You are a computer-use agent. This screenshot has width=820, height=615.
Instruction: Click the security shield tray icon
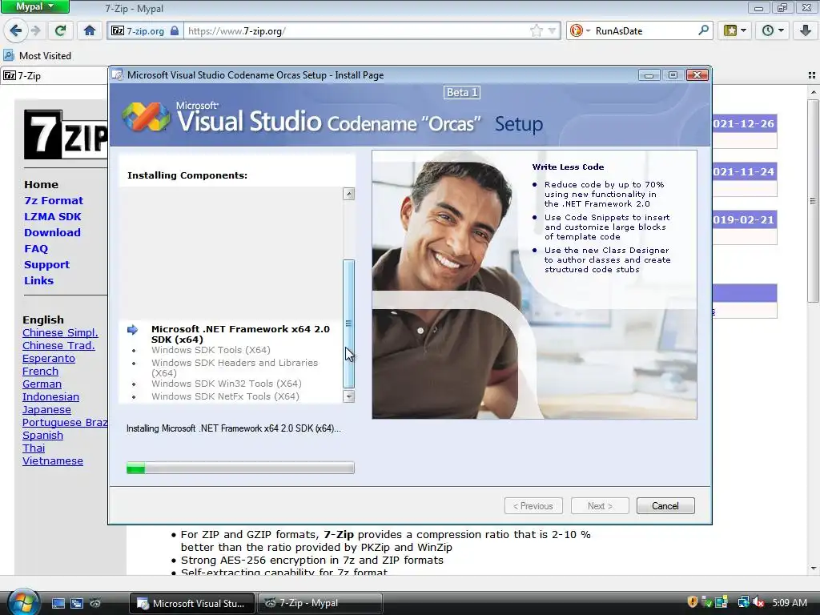point(692,602)
